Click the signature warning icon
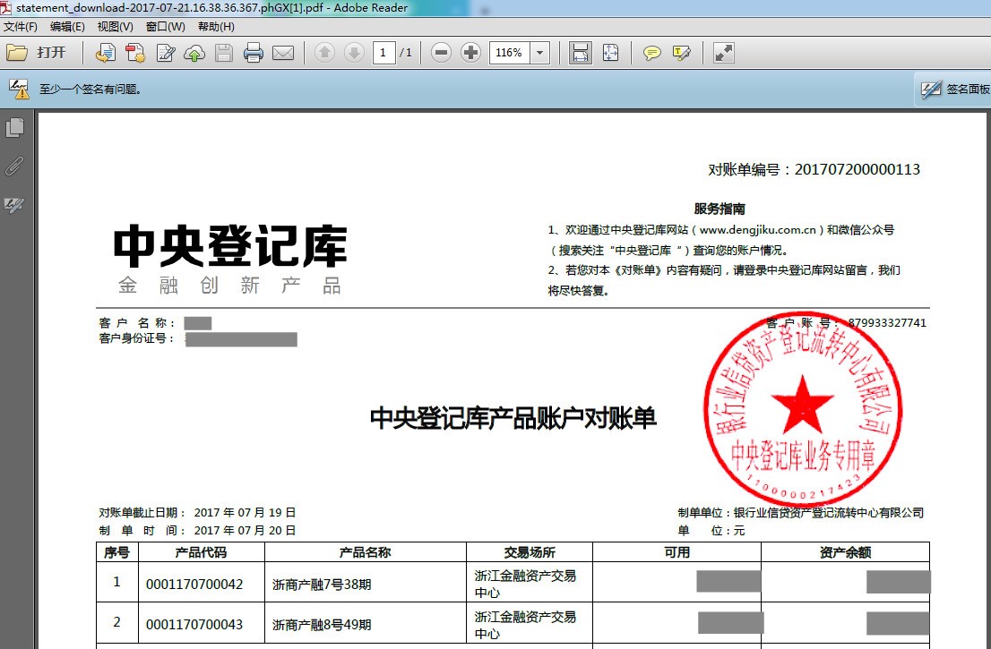 point(19,89)
